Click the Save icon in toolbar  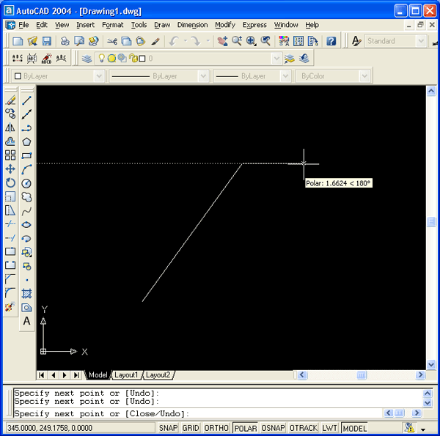pyautogui.click(x=47, y=42)
